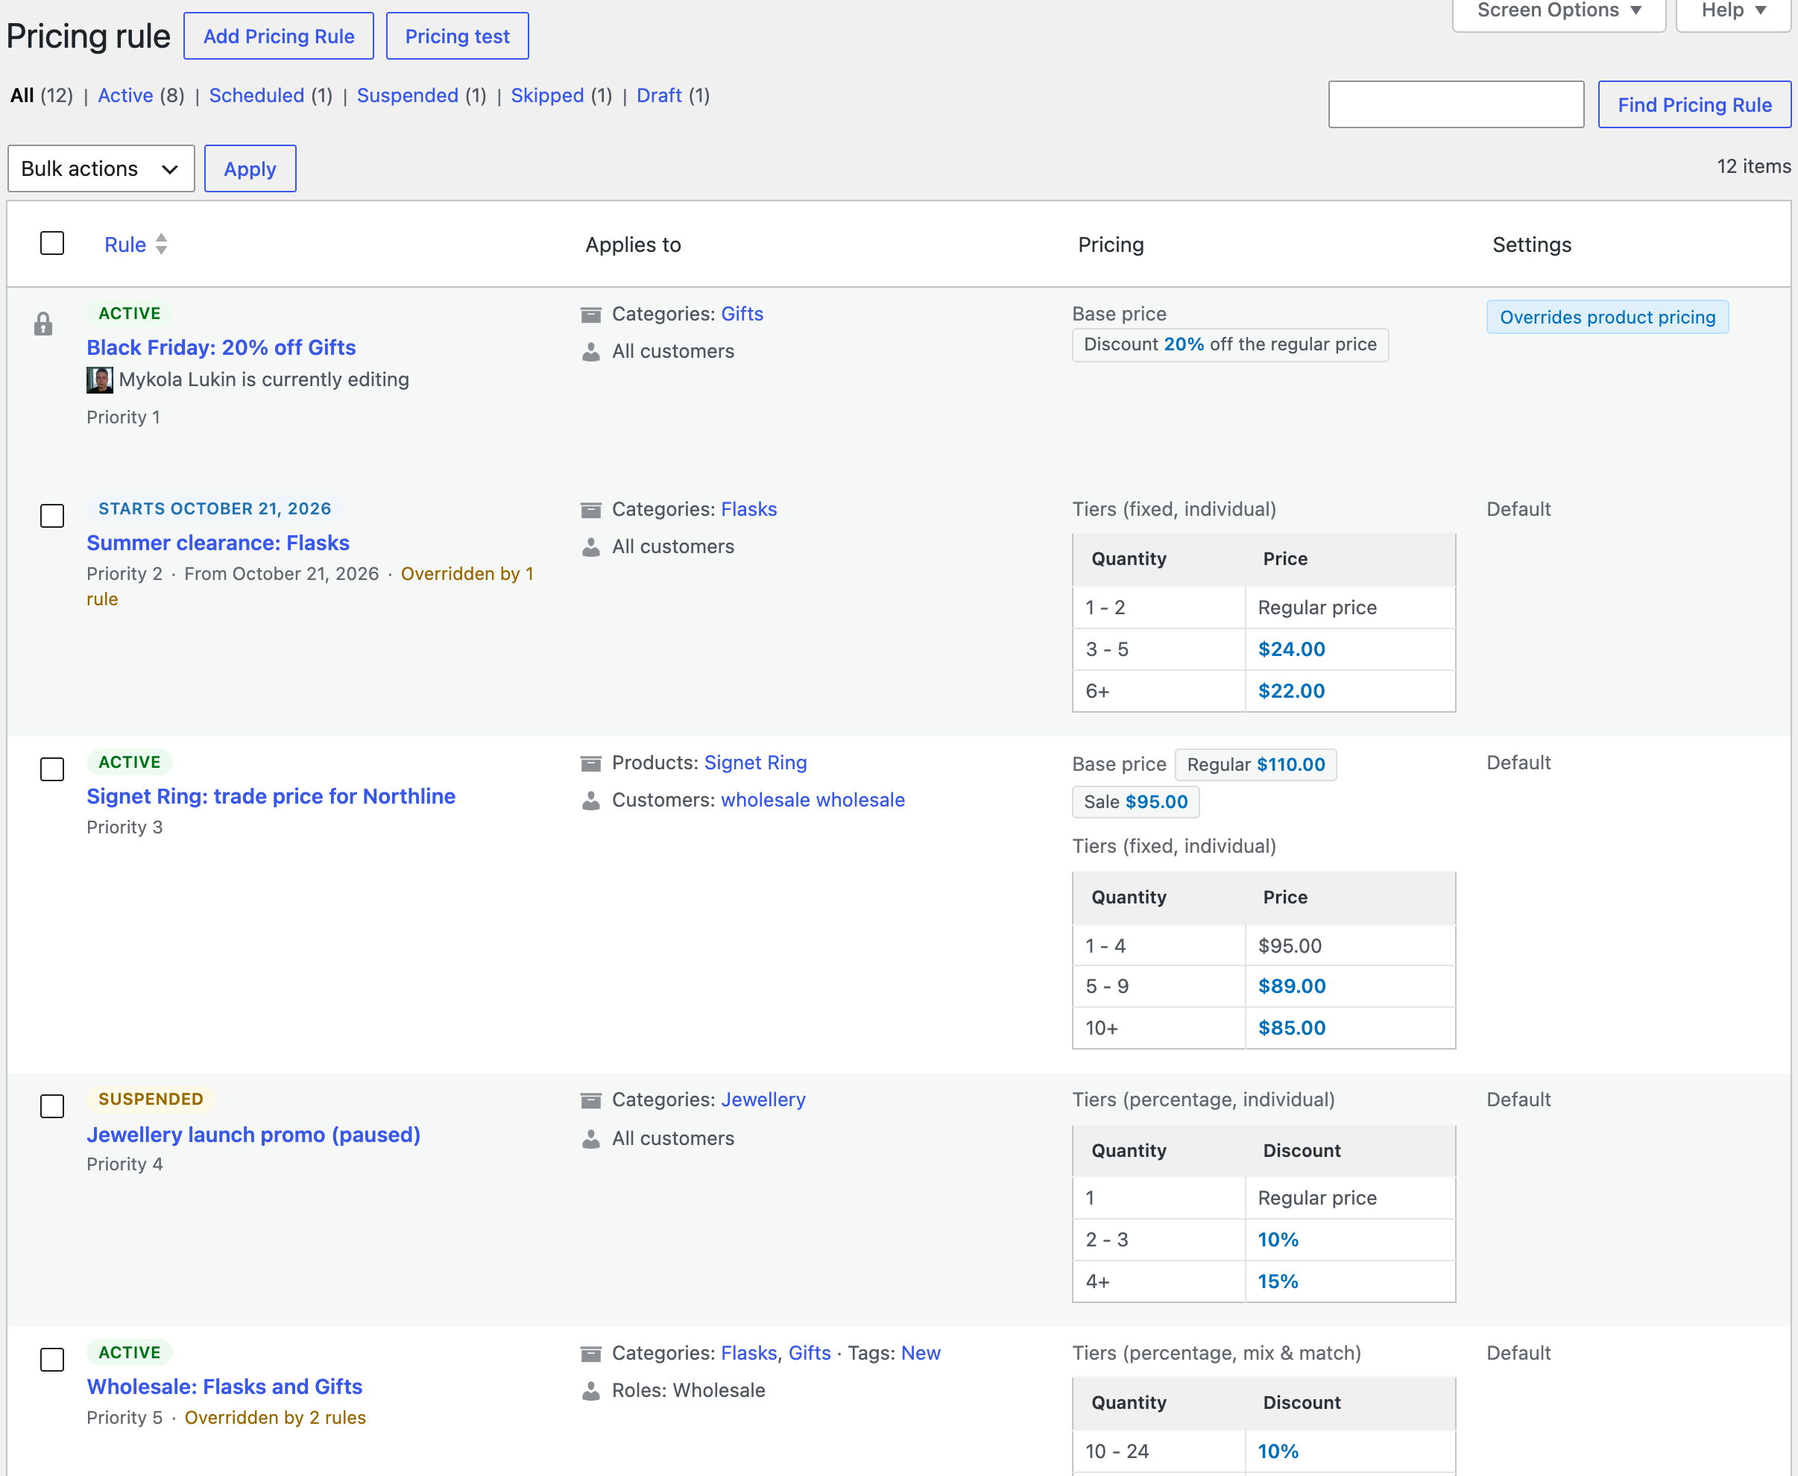The image size is (1798, 1476).
Task: Filter by Suspended rules
Action: click(408, 95)
